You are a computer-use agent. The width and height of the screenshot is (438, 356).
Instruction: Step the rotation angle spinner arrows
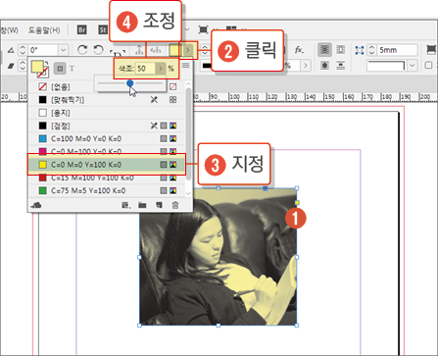click(23, 50)
